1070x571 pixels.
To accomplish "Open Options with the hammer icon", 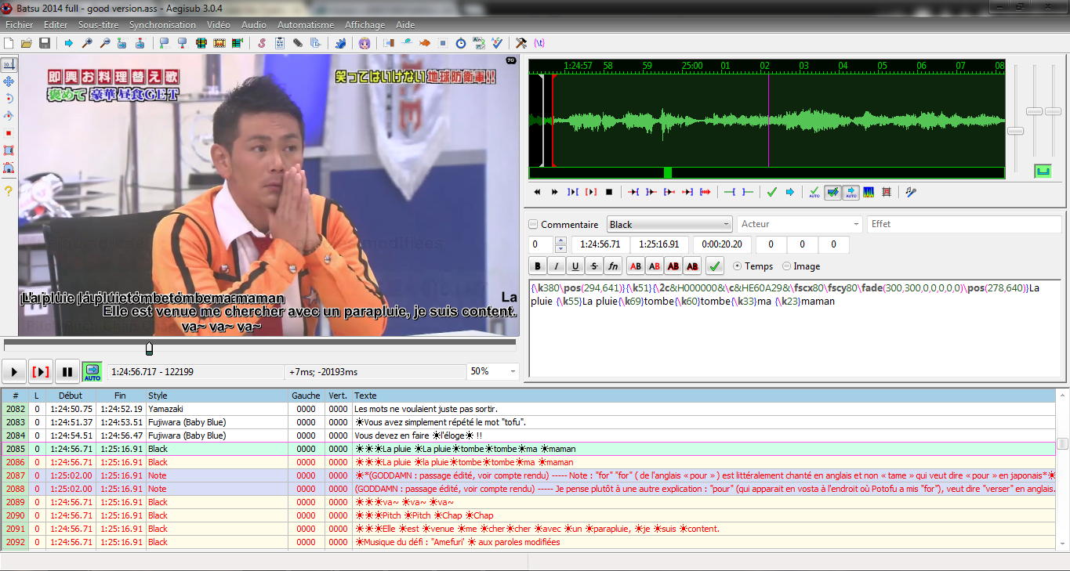I will [x=521, y=42].
